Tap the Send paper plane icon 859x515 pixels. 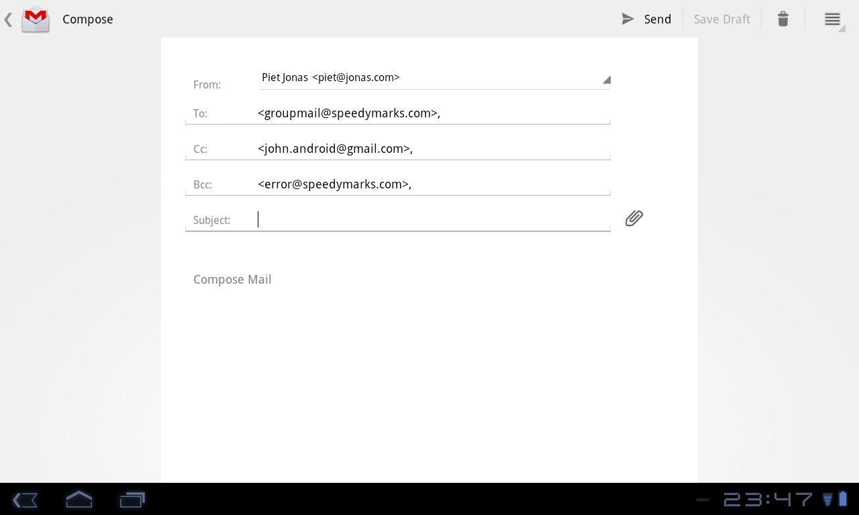(627, 19)
